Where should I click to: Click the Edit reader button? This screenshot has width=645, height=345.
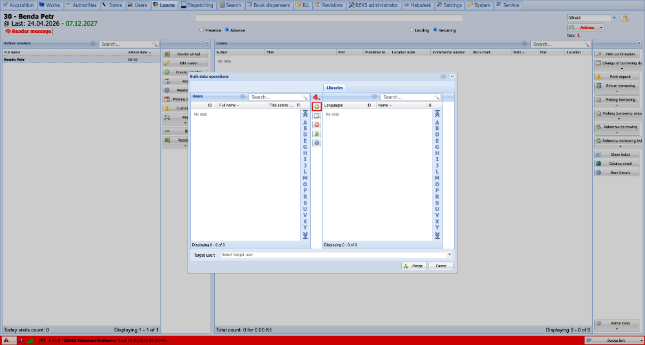(x=186, y=63)
